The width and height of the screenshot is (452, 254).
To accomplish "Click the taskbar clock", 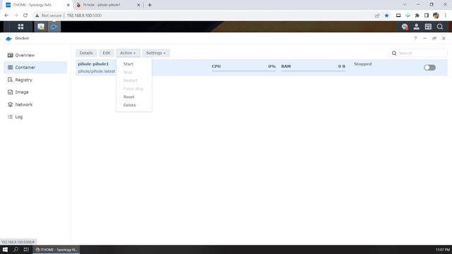I will point(443,250).
